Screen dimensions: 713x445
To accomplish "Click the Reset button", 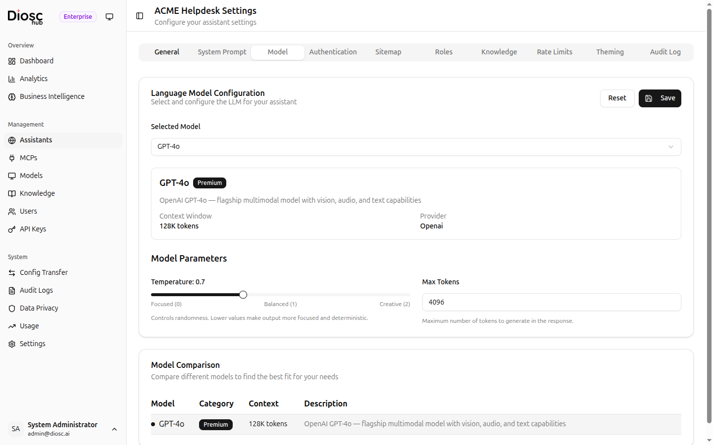I will pos(617,98).
